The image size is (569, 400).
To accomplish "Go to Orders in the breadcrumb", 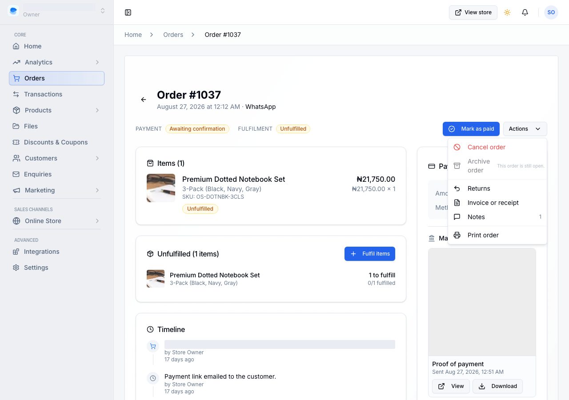I will pyautogui.click(x=173, y=35).
